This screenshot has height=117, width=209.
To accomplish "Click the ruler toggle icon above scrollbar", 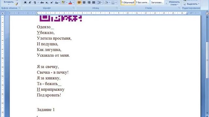I will tap(207, 13).
